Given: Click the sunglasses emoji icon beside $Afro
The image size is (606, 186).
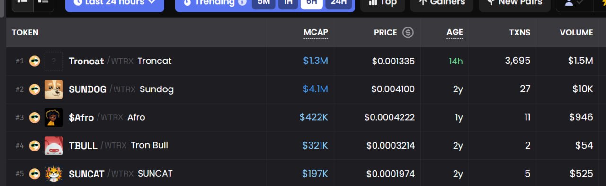Looking at the screenshot, I should [34, 117].
